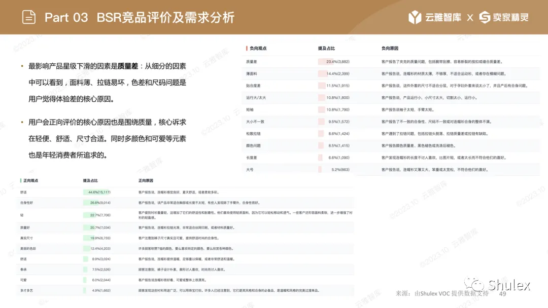The image size is (548, 308).
Task: Select the 大小不一致 row label
Action: pos(255,122)
